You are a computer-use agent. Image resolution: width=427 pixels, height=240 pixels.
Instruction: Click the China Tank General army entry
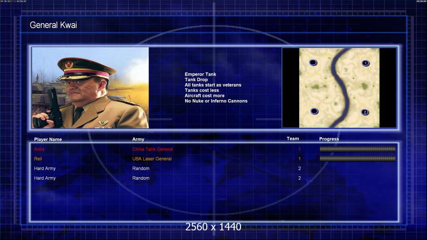click(153, 149)
